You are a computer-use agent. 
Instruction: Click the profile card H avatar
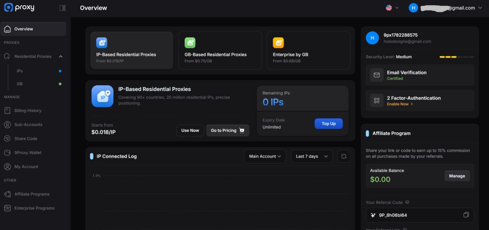click(x=372, y=38)
